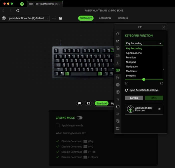Screen dimensions: 175x168
Task: Open the Add Secondary Function help icon
Action: click(x=159, y=109)
